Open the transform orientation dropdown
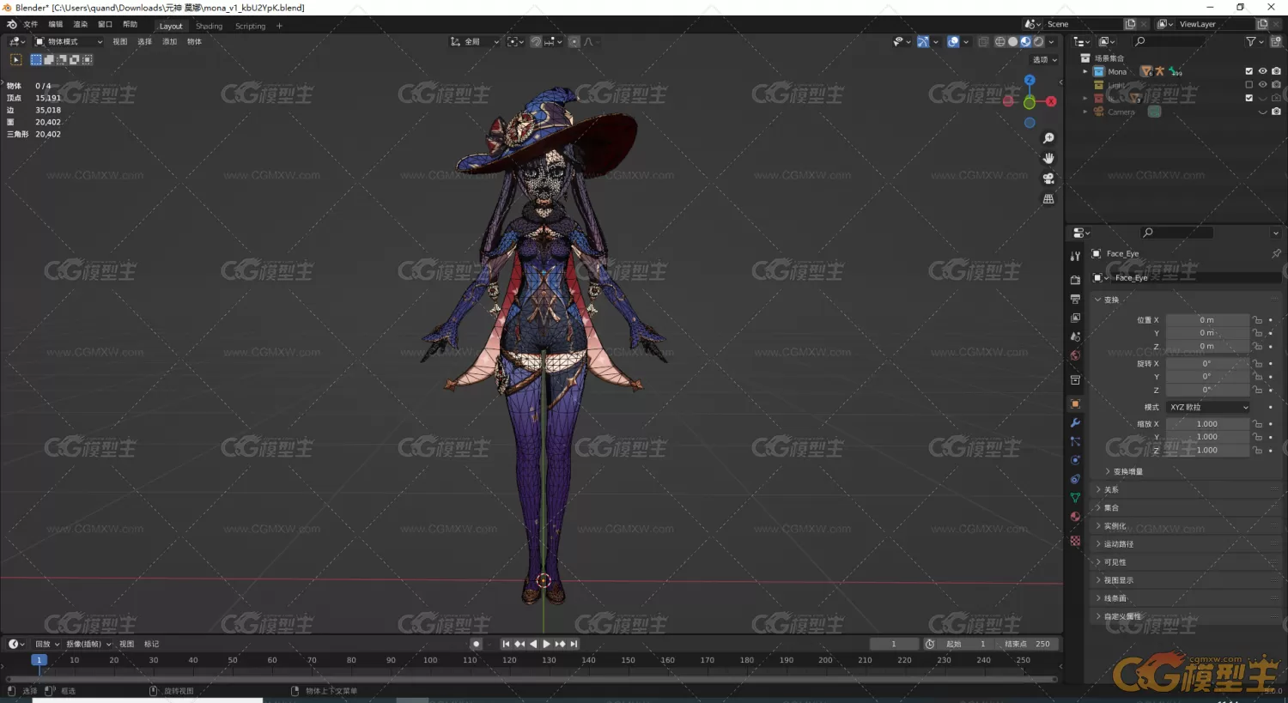Image resolution: width=1288 pixels, height=703 pixels. click(474, 41)
